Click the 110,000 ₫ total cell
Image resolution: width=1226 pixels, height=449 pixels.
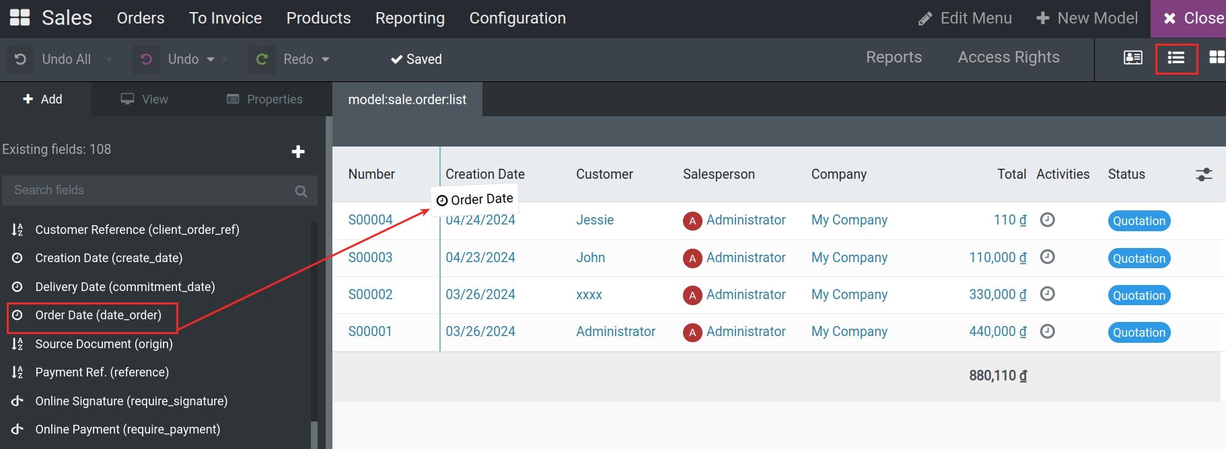tap(998, 257)
